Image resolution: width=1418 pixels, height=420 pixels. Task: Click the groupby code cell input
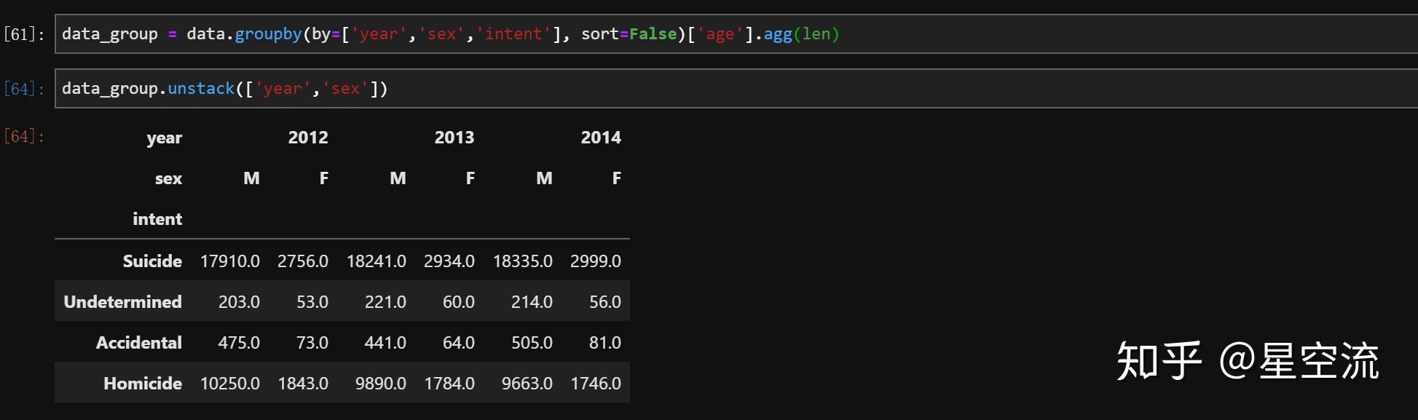736,34
